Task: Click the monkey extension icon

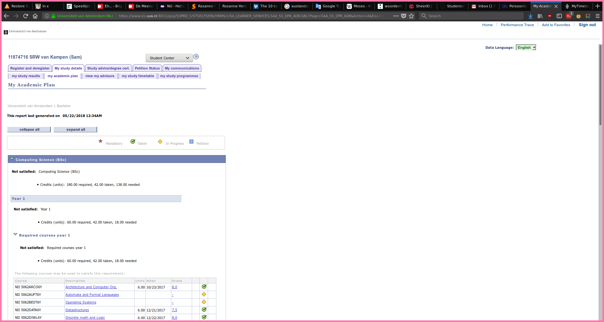Action: pos(578,16)
